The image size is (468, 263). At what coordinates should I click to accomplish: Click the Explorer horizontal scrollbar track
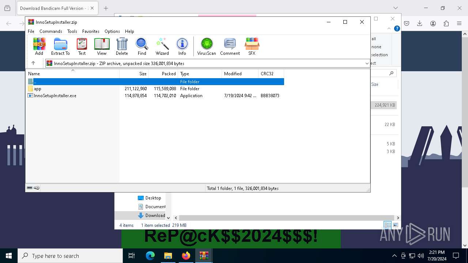pos(287,218)
